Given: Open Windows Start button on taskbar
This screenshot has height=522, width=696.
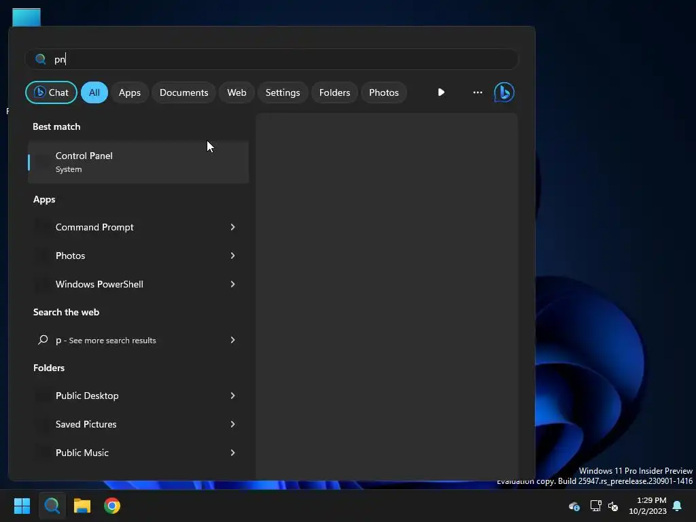Looking at the screenshot, I should (x=22, y=506).
